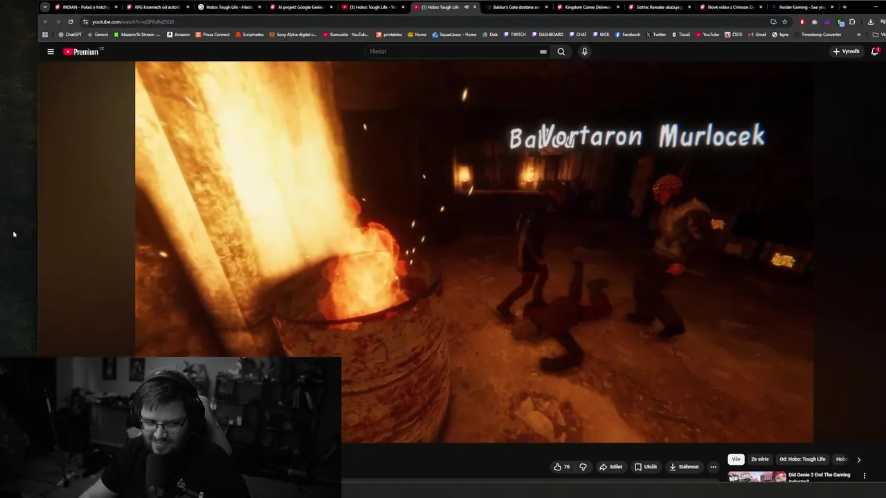Click the red extension icon in toolbar
The height and width of the screenshot is (498, 886).
[x=802, y=22]
